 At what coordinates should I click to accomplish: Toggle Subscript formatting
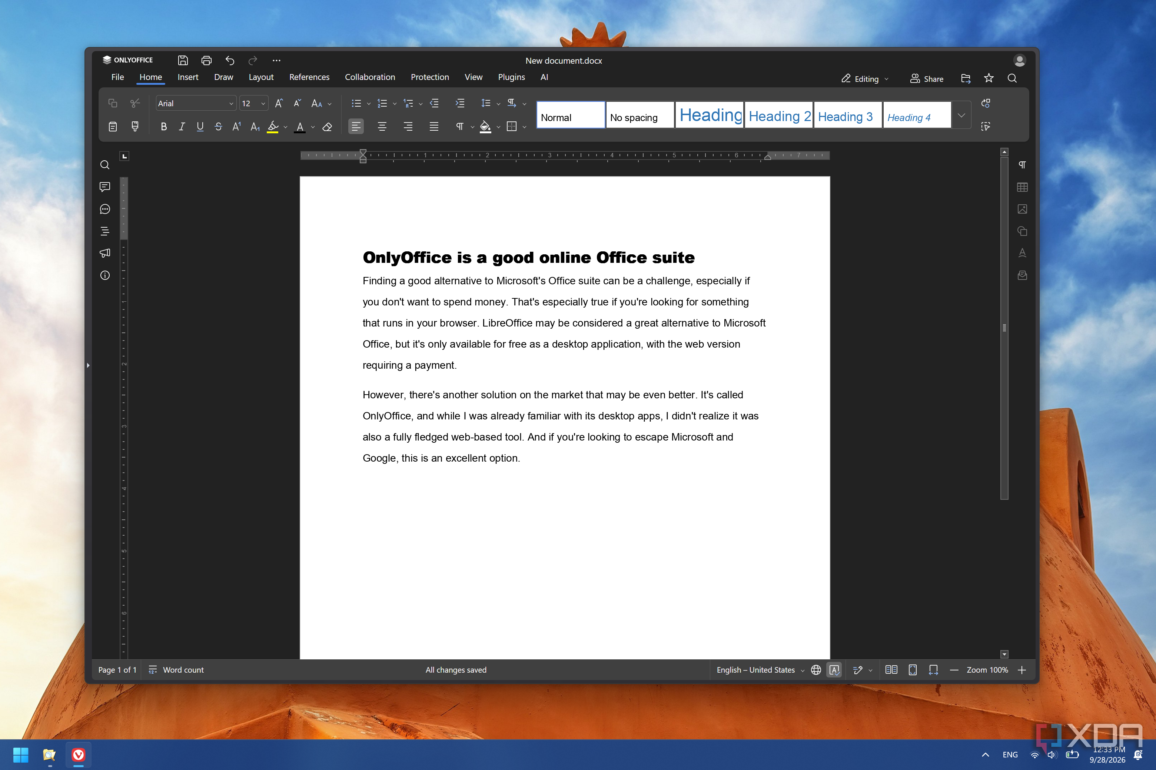255,127
